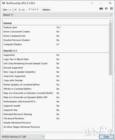
Task: Click the Supports msad4 row
Action: click(56, 106)
